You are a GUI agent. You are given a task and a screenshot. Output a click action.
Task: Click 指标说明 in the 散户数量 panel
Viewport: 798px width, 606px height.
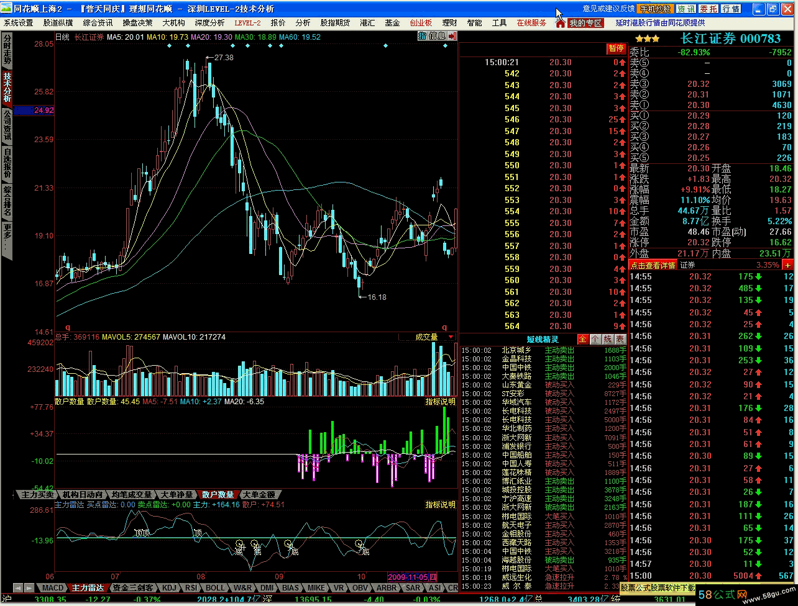[440, 402]
